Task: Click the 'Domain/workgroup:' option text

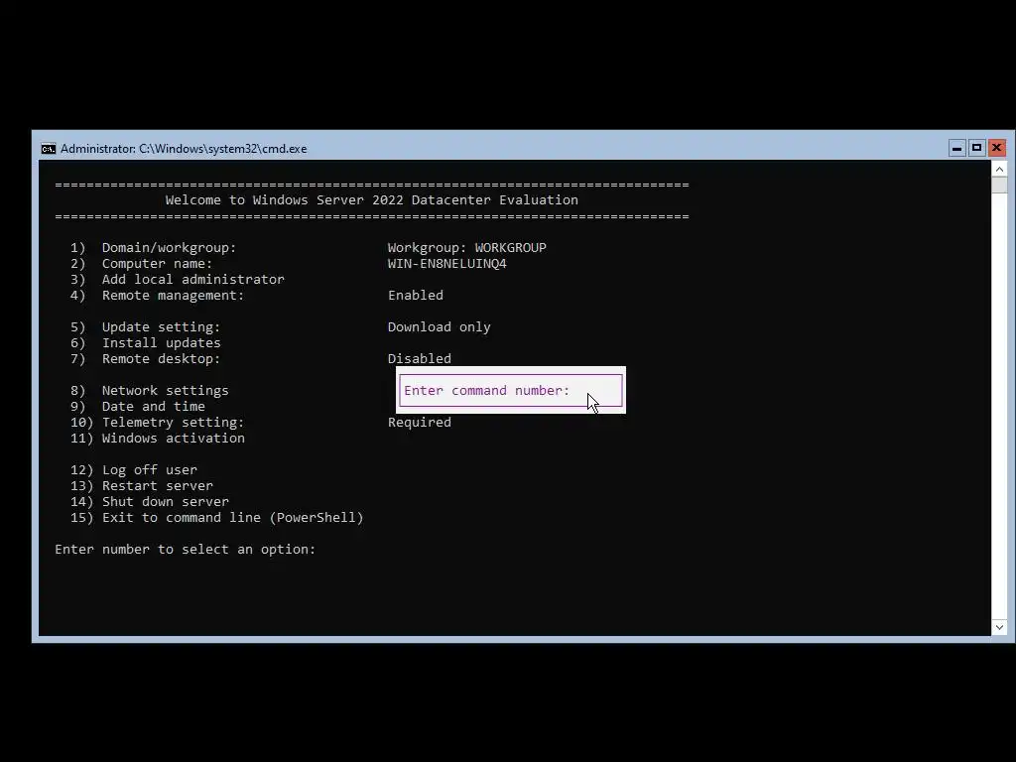Action: (169, 247)
